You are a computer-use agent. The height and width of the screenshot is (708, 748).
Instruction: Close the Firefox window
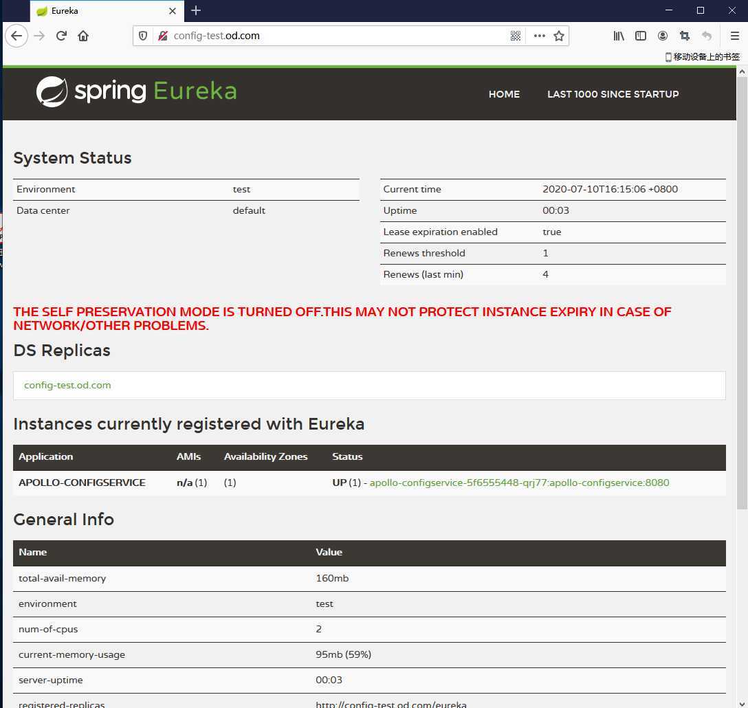pos(732,10)
